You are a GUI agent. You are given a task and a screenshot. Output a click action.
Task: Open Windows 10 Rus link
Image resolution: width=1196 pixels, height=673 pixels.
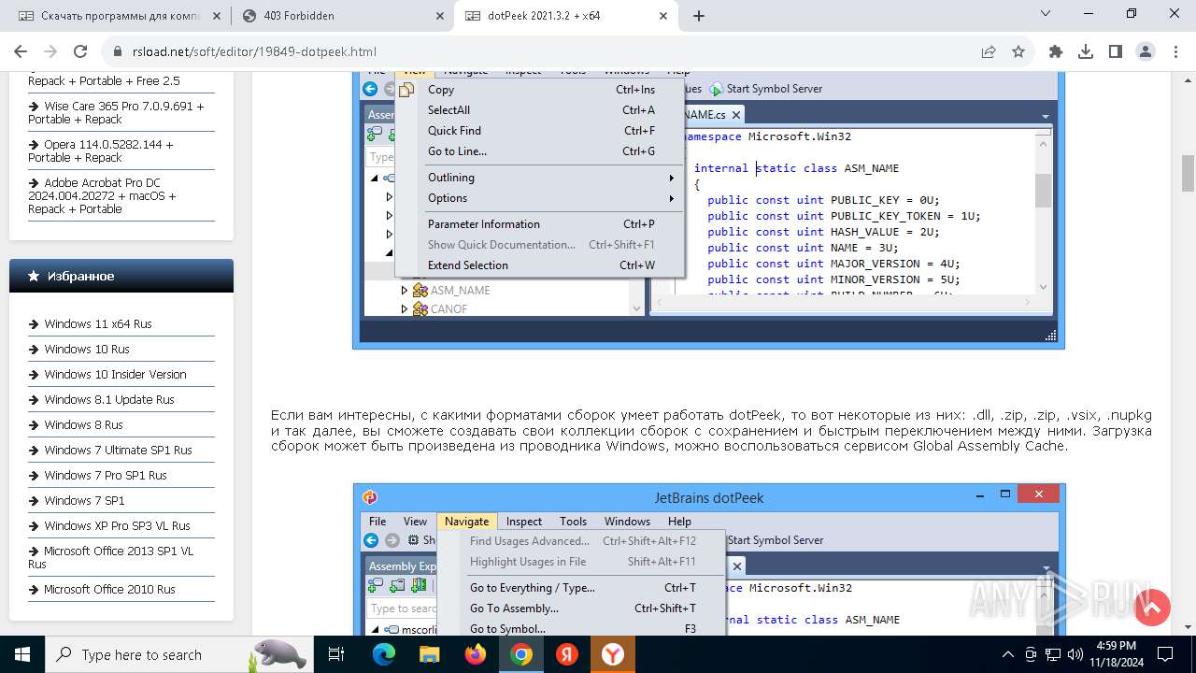(86, 350)
